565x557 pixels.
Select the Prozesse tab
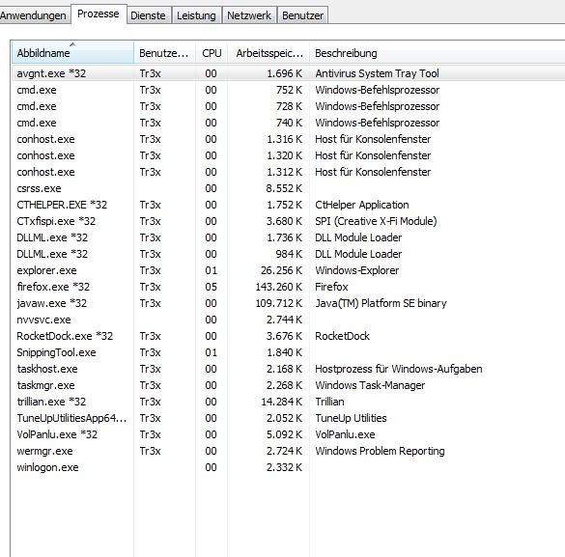click(x=99, y=14)
